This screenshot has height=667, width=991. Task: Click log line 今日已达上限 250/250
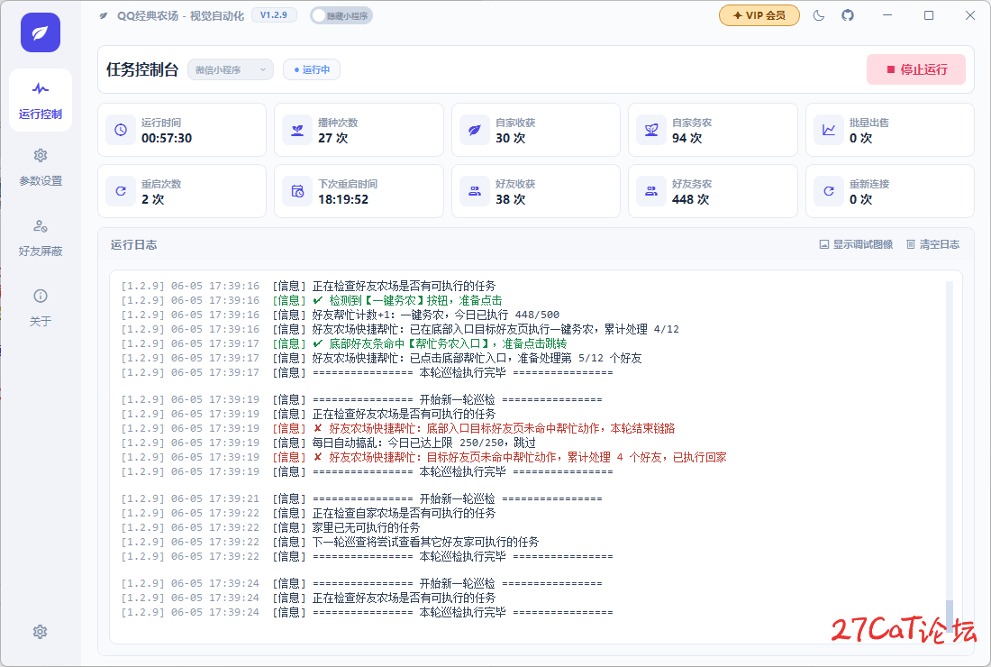point(328,443)
